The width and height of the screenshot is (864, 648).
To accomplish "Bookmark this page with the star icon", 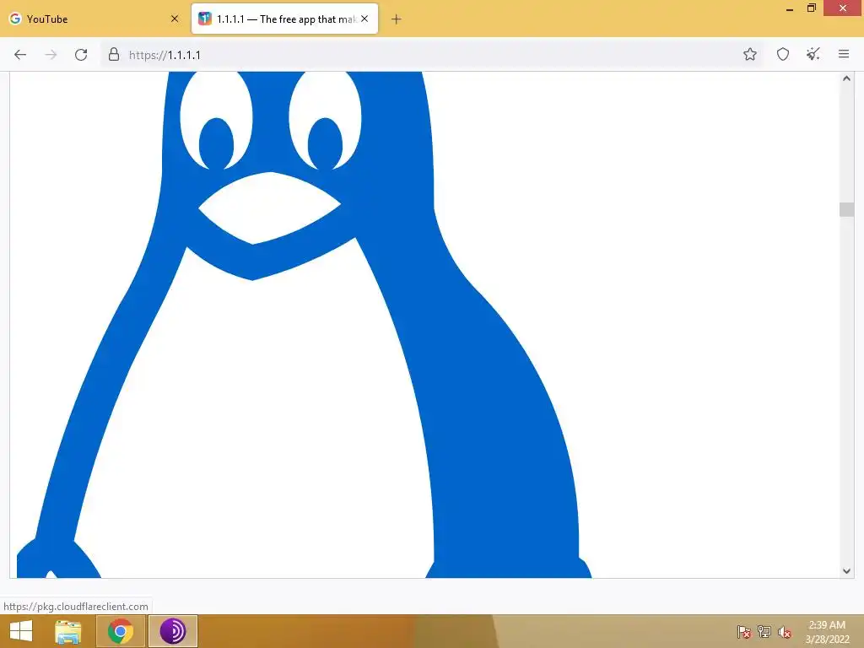I will pyautogui.click(x=749, y=54).
